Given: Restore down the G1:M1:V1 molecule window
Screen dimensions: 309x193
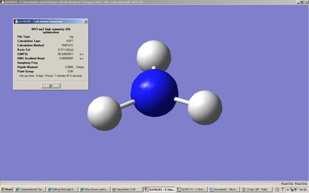Looking at the screenshot, I should click(302, 2).
